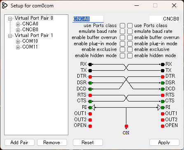Image resolution: width=184 pixels, height=150 pixels.
Task: Enable plug-in mode for left port
Action: [122, 44]
